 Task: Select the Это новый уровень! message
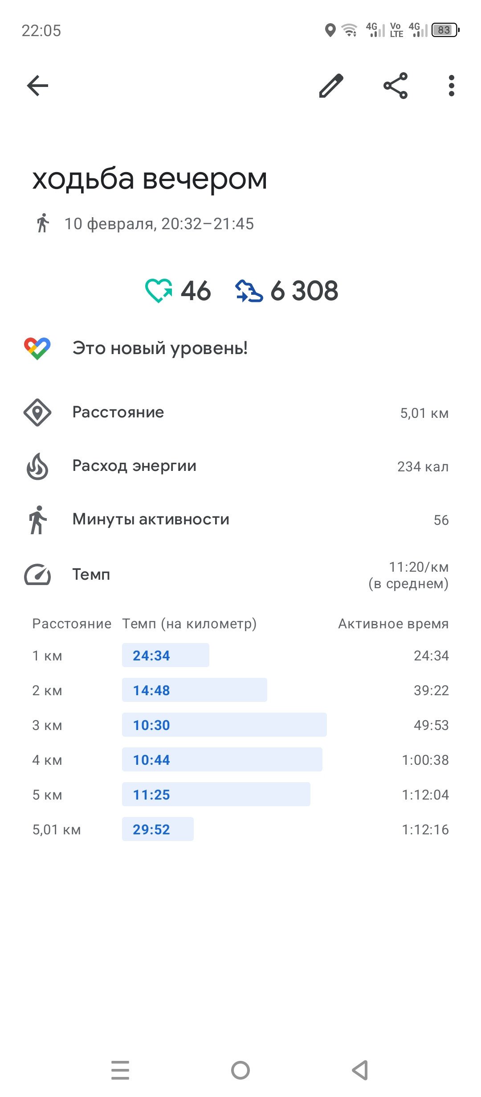(x=160, y=348)
